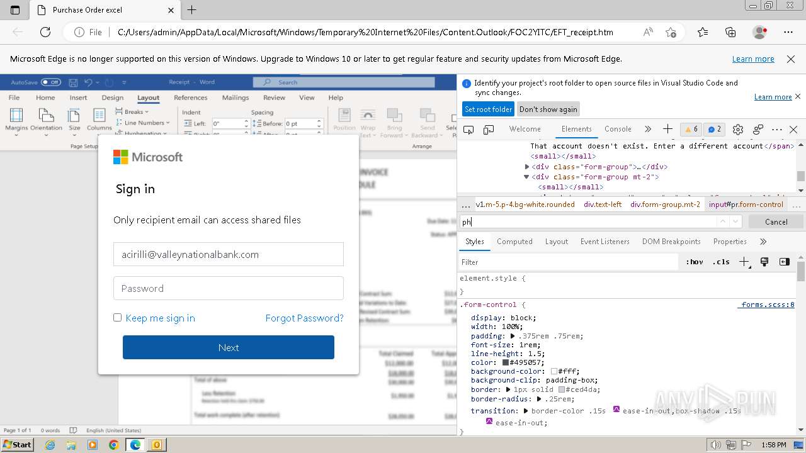This screenshot has height=453, width=806.
Task: Open the issues counter showing 2
Action: [714, 129]
